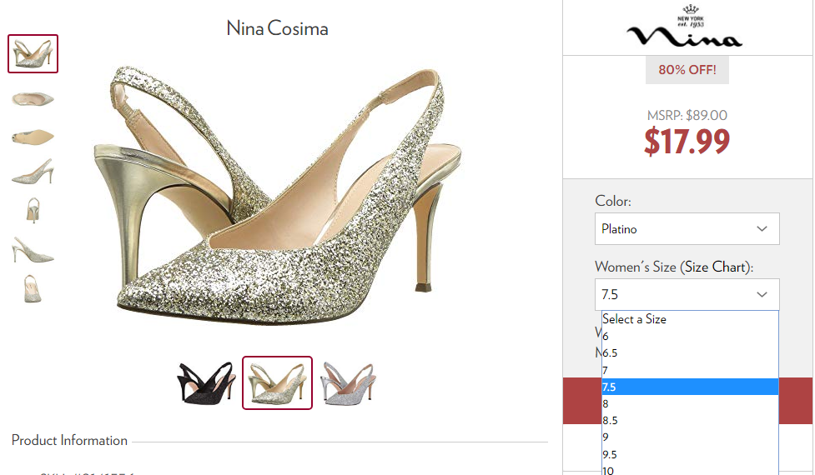View the top-down shoe thumbnail
This screenshot has height=475, width=815.
(x=33, y=98)
